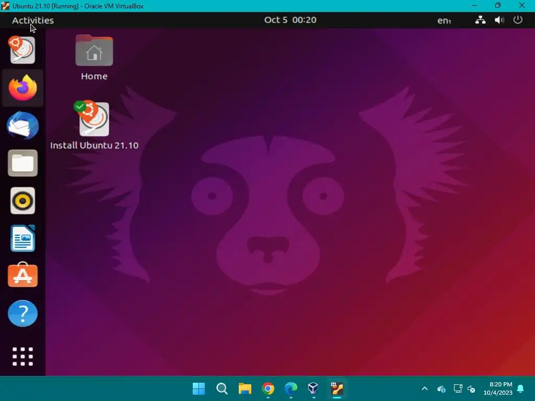Open VirtualBox Manager from the taskbar
This screenshot has height=401, width=535.
[313, 388]
